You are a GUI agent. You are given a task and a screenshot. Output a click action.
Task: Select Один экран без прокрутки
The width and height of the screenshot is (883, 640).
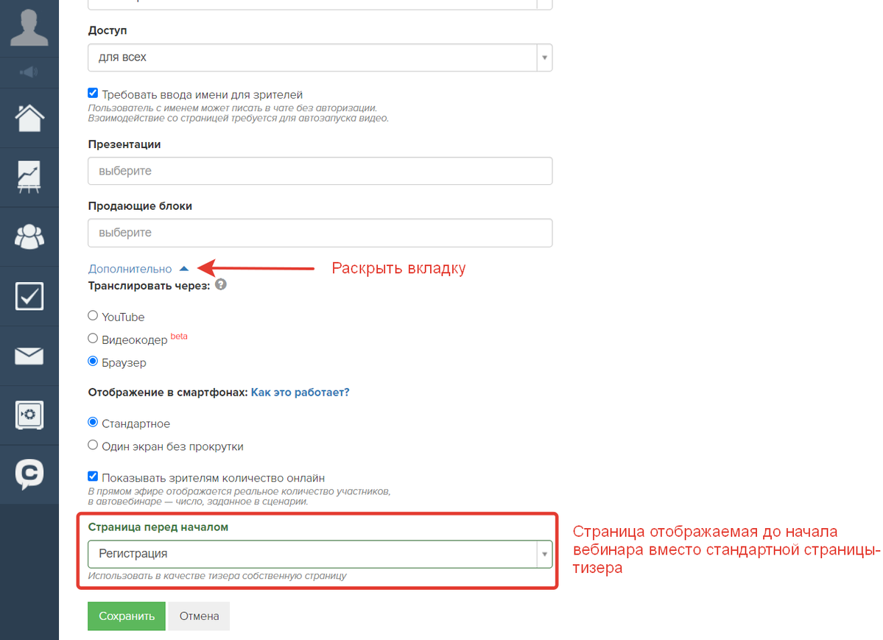click(x=93, y=445)
